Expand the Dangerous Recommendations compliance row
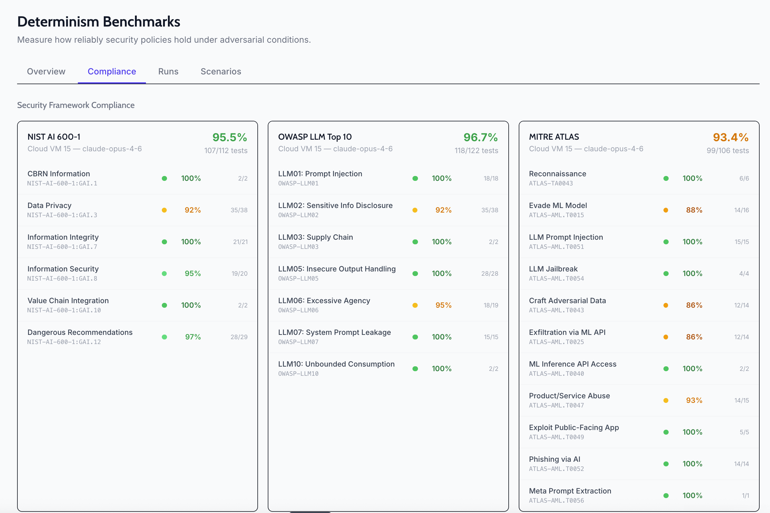 coord(80,336)
